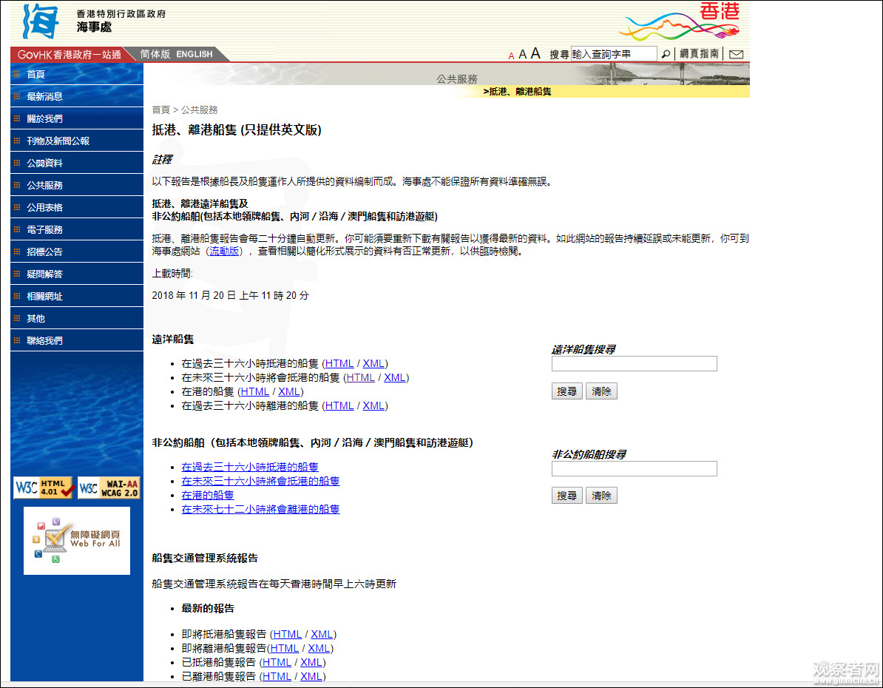This screenshot has width=883, height=688.
Task: Focus the 遠洋船隻搜尋 text field
Action: coord(634,363)
